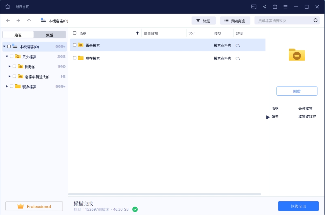Sort by 大小 column header

click(192, 33)
